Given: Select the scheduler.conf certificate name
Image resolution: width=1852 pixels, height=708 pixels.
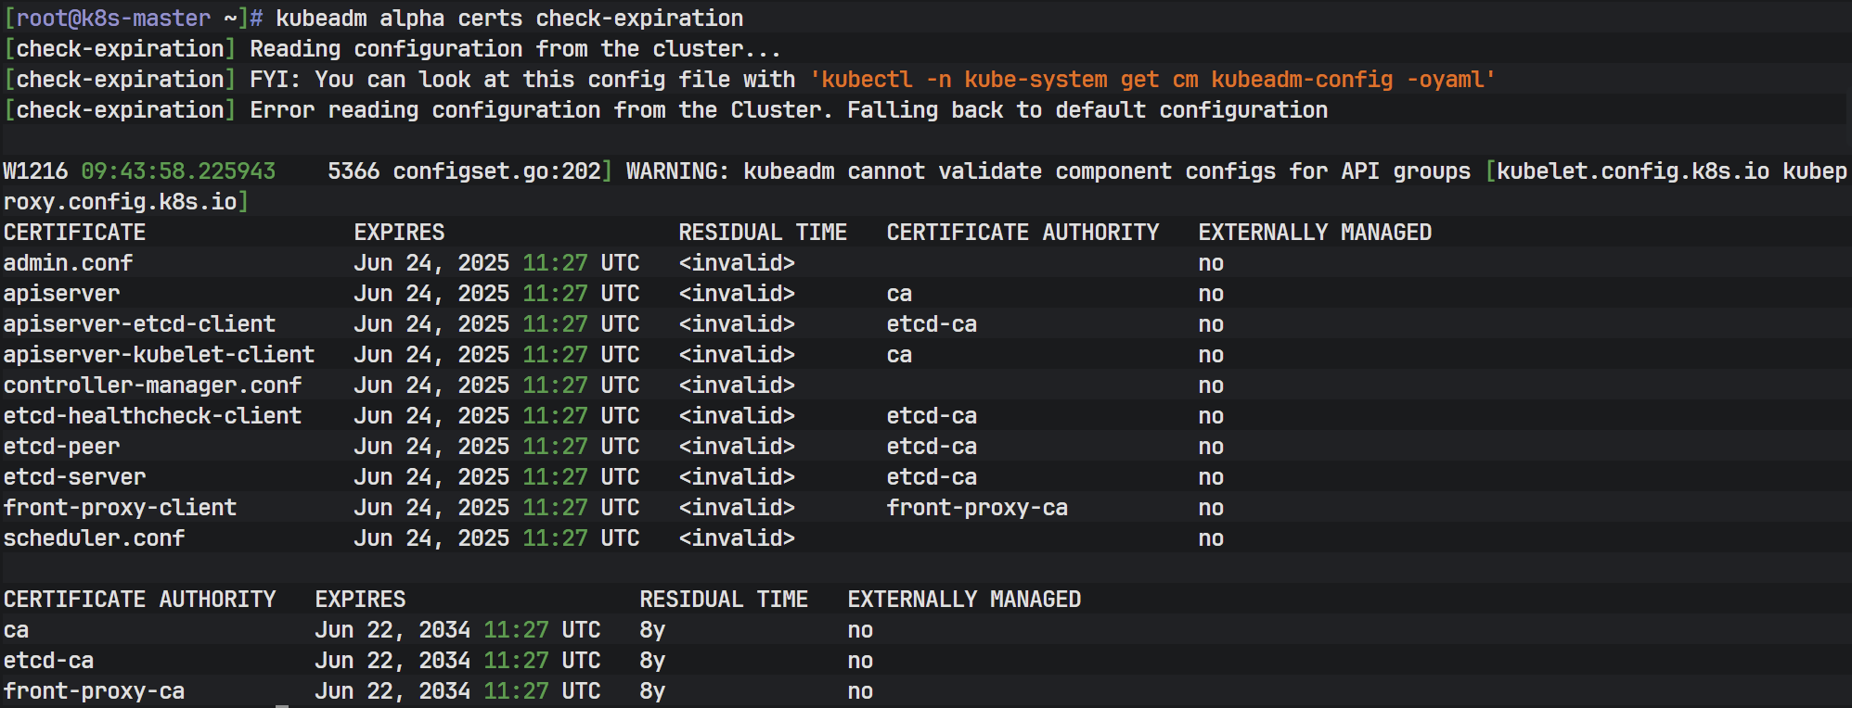Looking at the screenshot, I should click(94, 538).
